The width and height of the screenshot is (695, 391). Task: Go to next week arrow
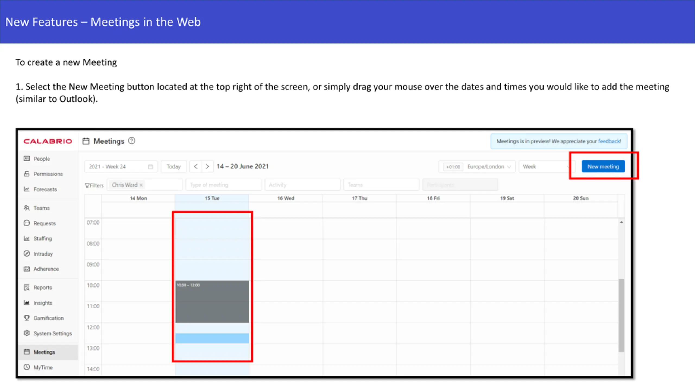[207, 166]
